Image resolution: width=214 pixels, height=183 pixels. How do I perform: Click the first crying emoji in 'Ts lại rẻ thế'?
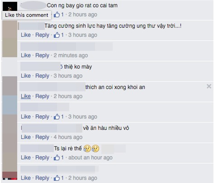coord(87,148)
